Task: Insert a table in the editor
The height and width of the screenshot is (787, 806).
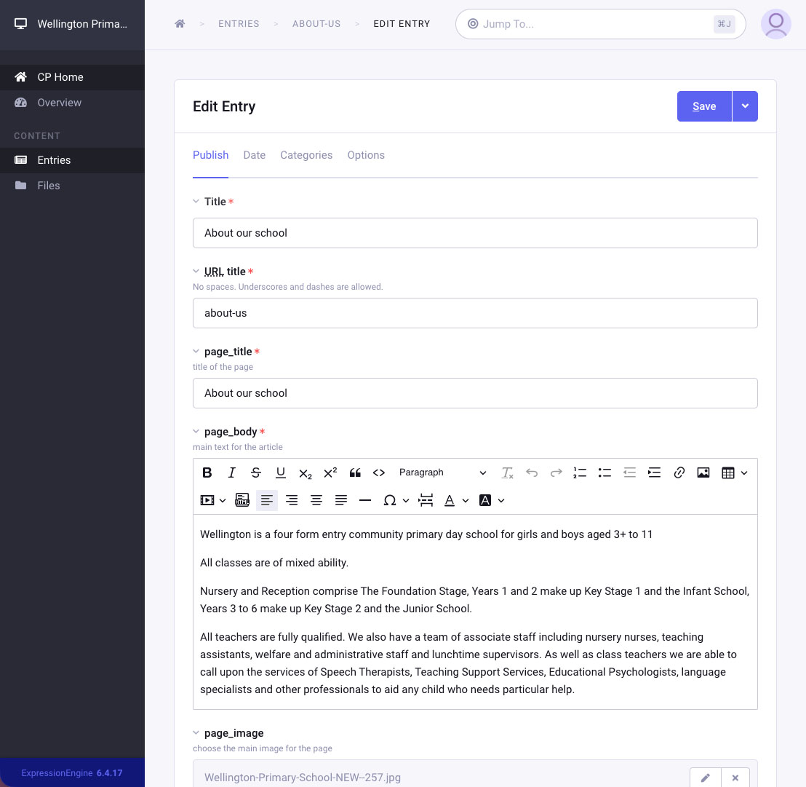Action: pyautogui.click(x=728, y=472)
